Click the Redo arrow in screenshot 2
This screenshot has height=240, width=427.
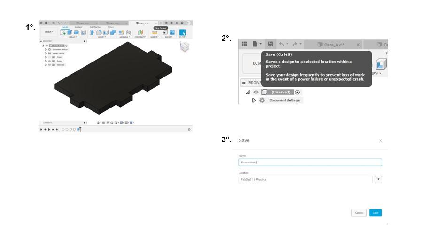295,44
